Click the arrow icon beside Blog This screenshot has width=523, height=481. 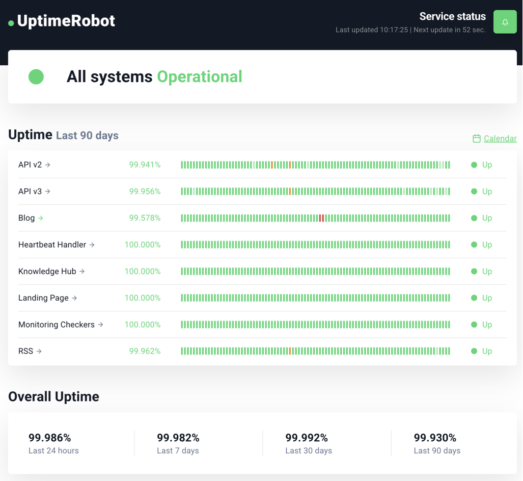click(41, 218)
